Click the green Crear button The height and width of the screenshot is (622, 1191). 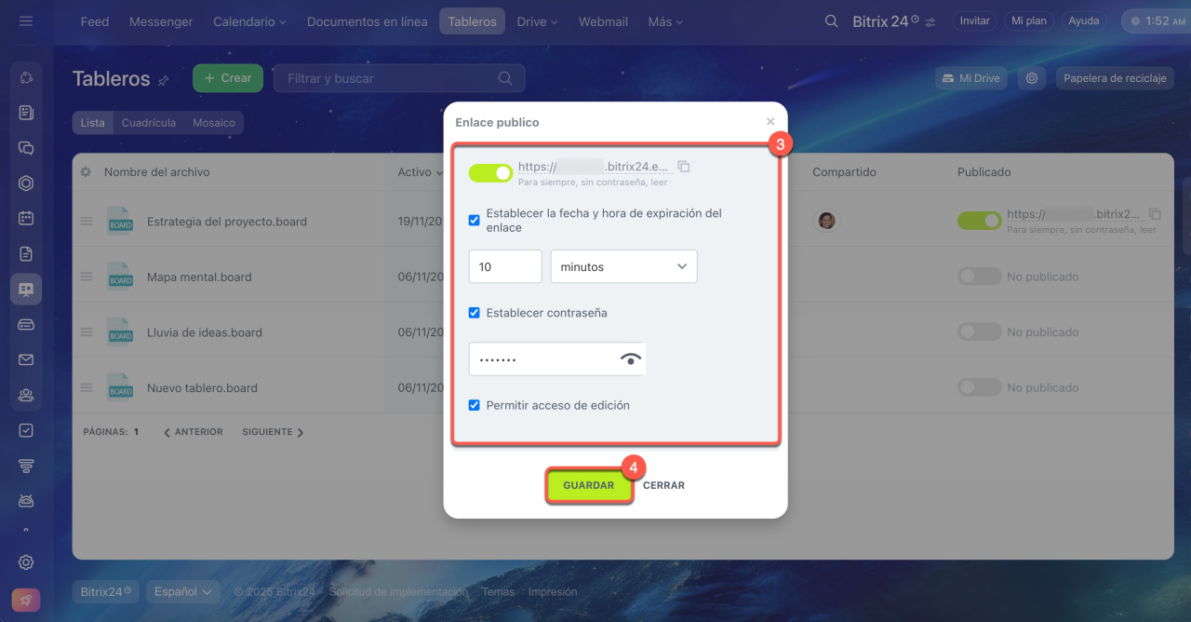(x=228, y=78)
